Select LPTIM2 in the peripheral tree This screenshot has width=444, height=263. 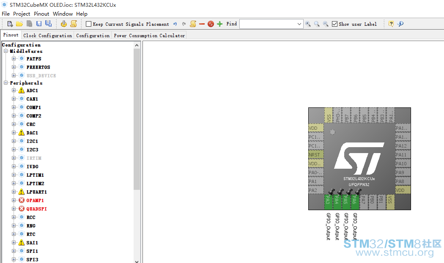pyautogui.click(x=35, y=184)
